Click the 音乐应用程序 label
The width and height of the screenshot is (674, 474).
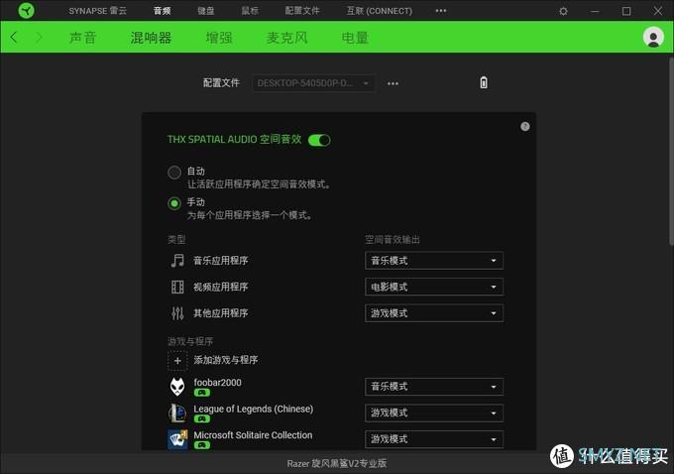[220, 261]
